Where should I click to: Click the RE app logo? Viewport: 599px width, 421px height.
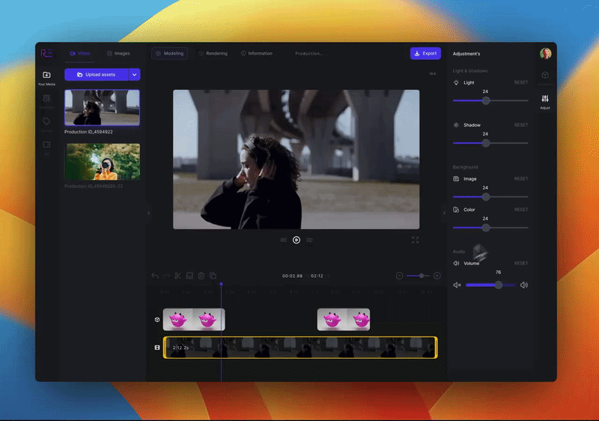[46, 53]
